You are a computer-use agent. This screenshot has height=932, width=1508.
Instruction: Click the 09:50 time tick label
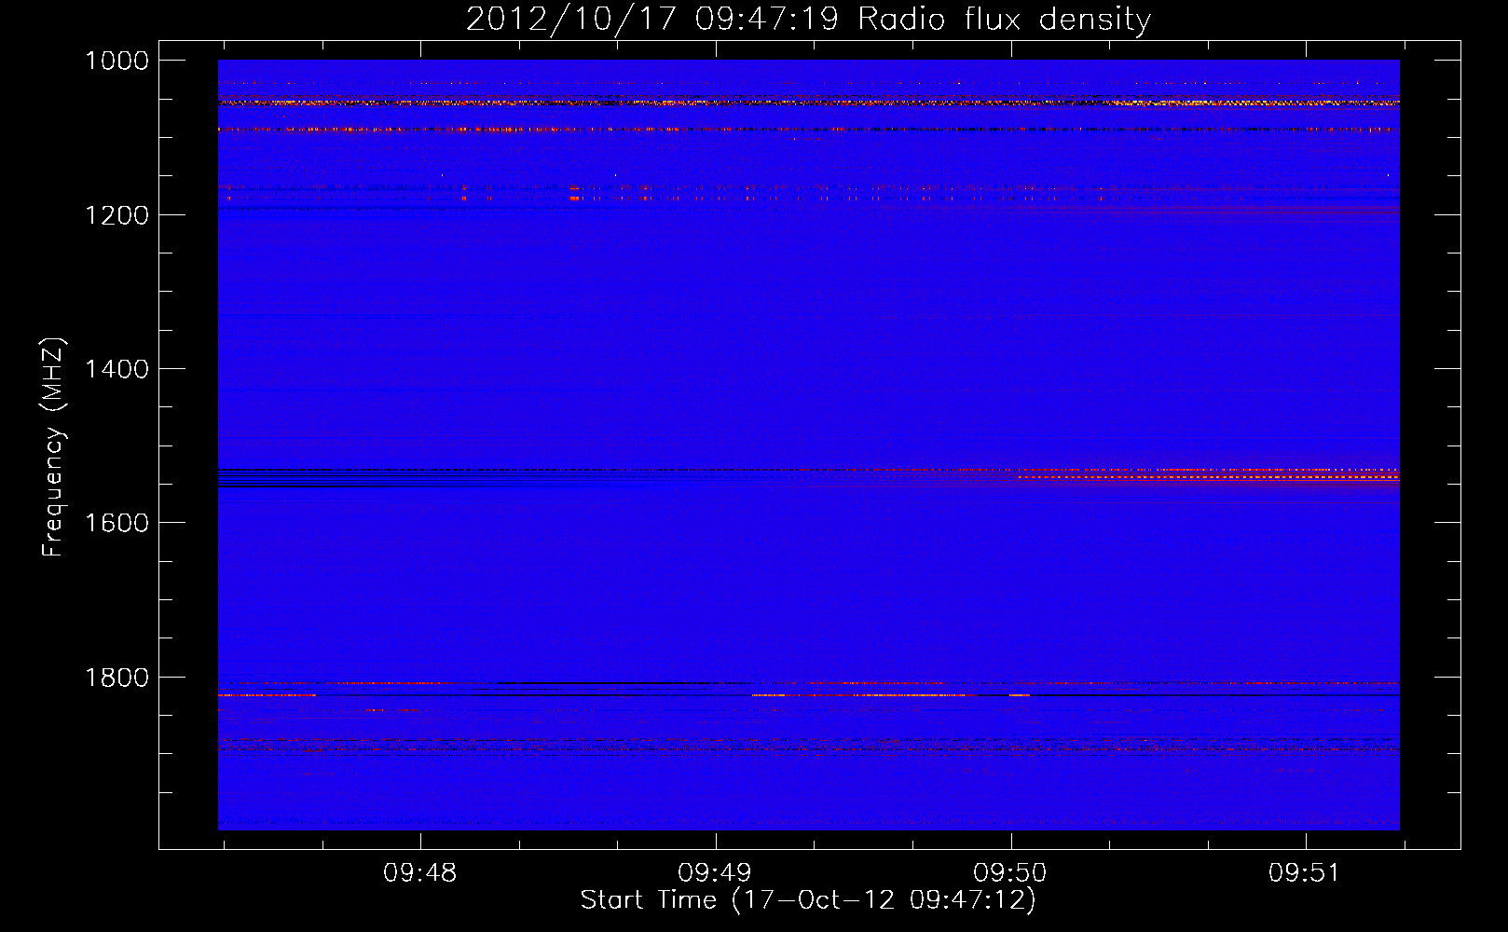coord(1010,873)
